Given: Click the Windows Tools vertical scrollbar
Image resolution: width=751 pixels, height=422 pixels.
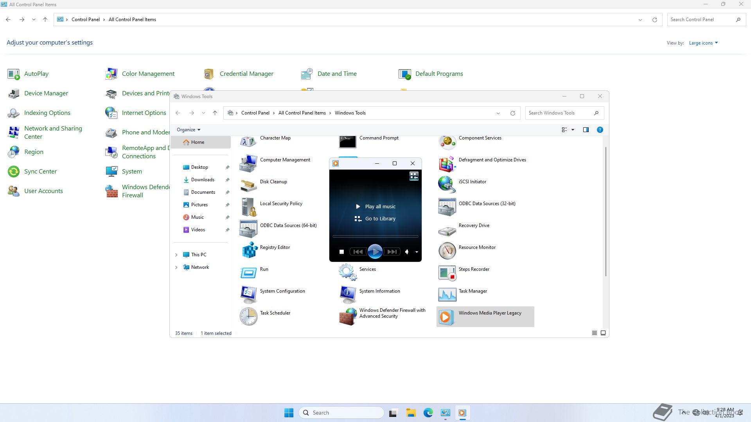Looking at the screenshot, I should 606,211.
